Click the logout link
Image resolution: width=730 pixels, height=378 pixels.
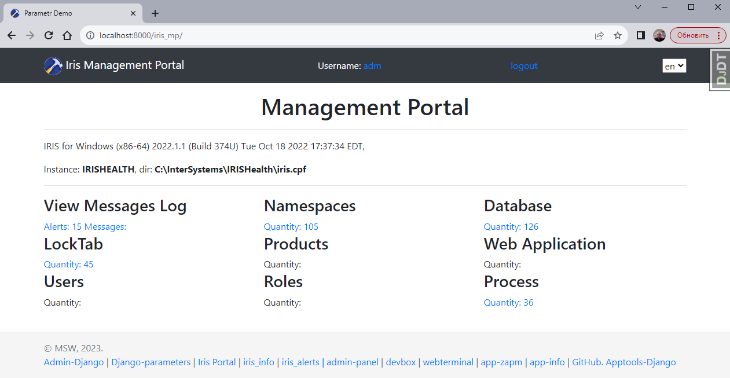(x=524, y=66)
